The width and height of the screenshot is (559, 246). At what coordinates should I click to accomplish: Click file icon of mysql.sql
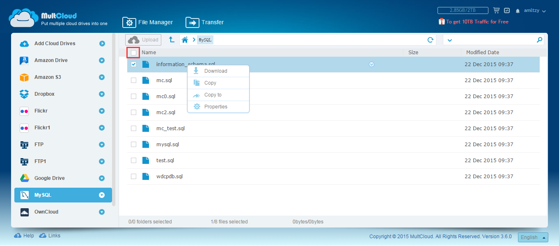click(x=146, y=145)
